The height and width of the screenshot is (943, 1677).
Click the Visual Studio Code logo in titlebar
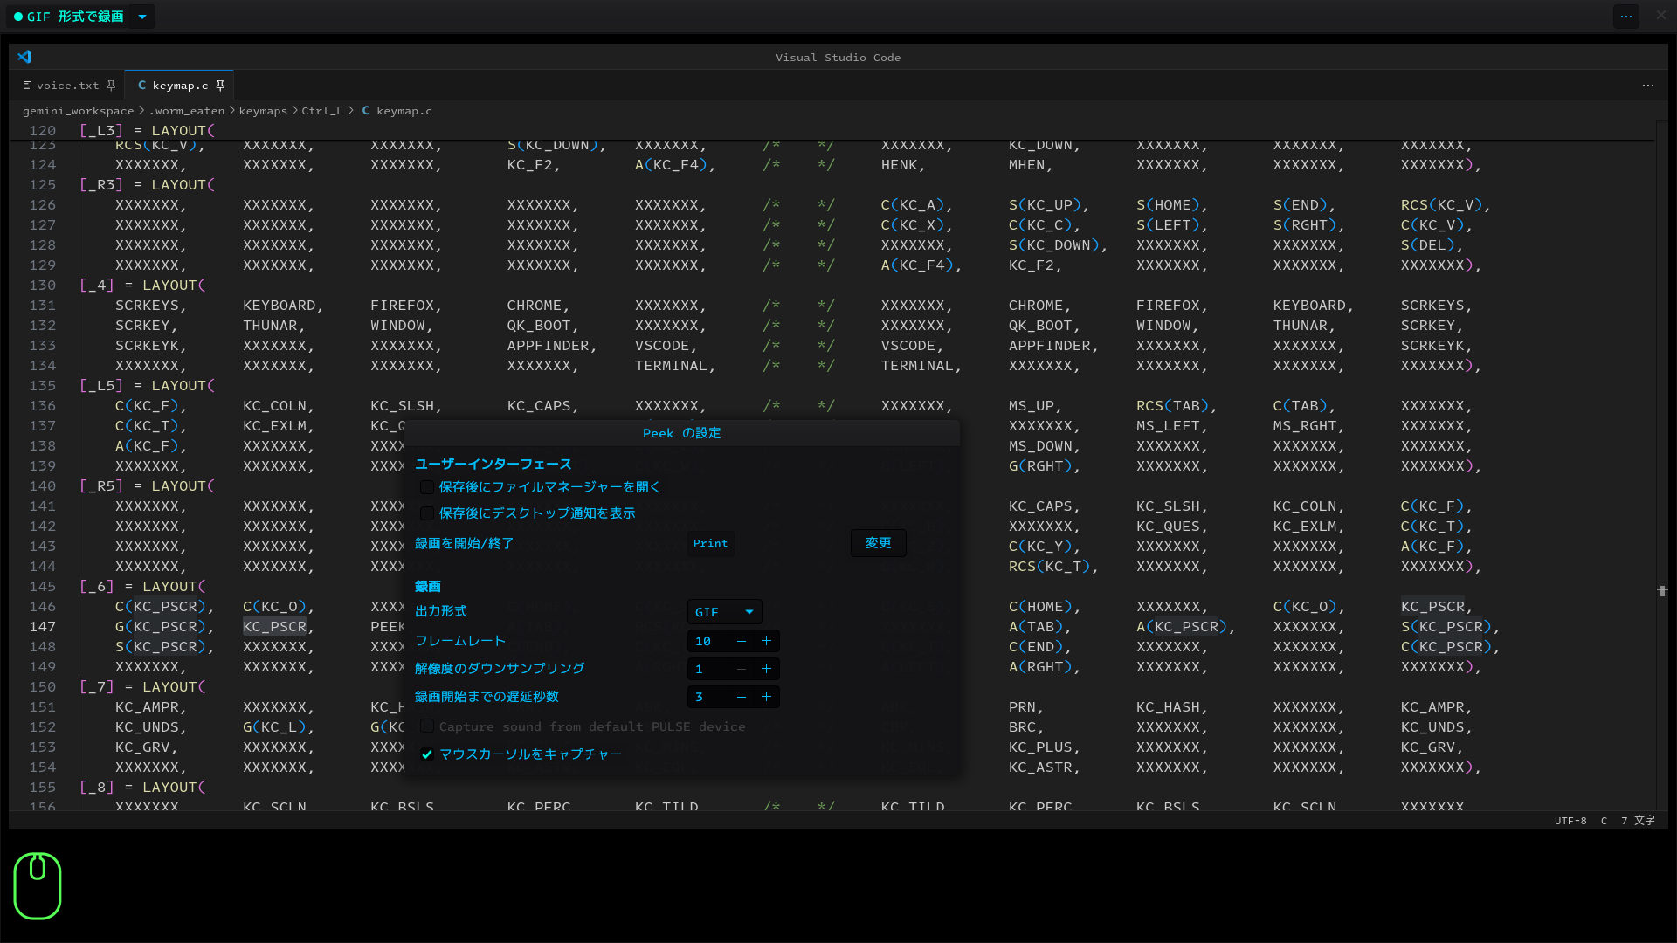(x=25, y=56)
